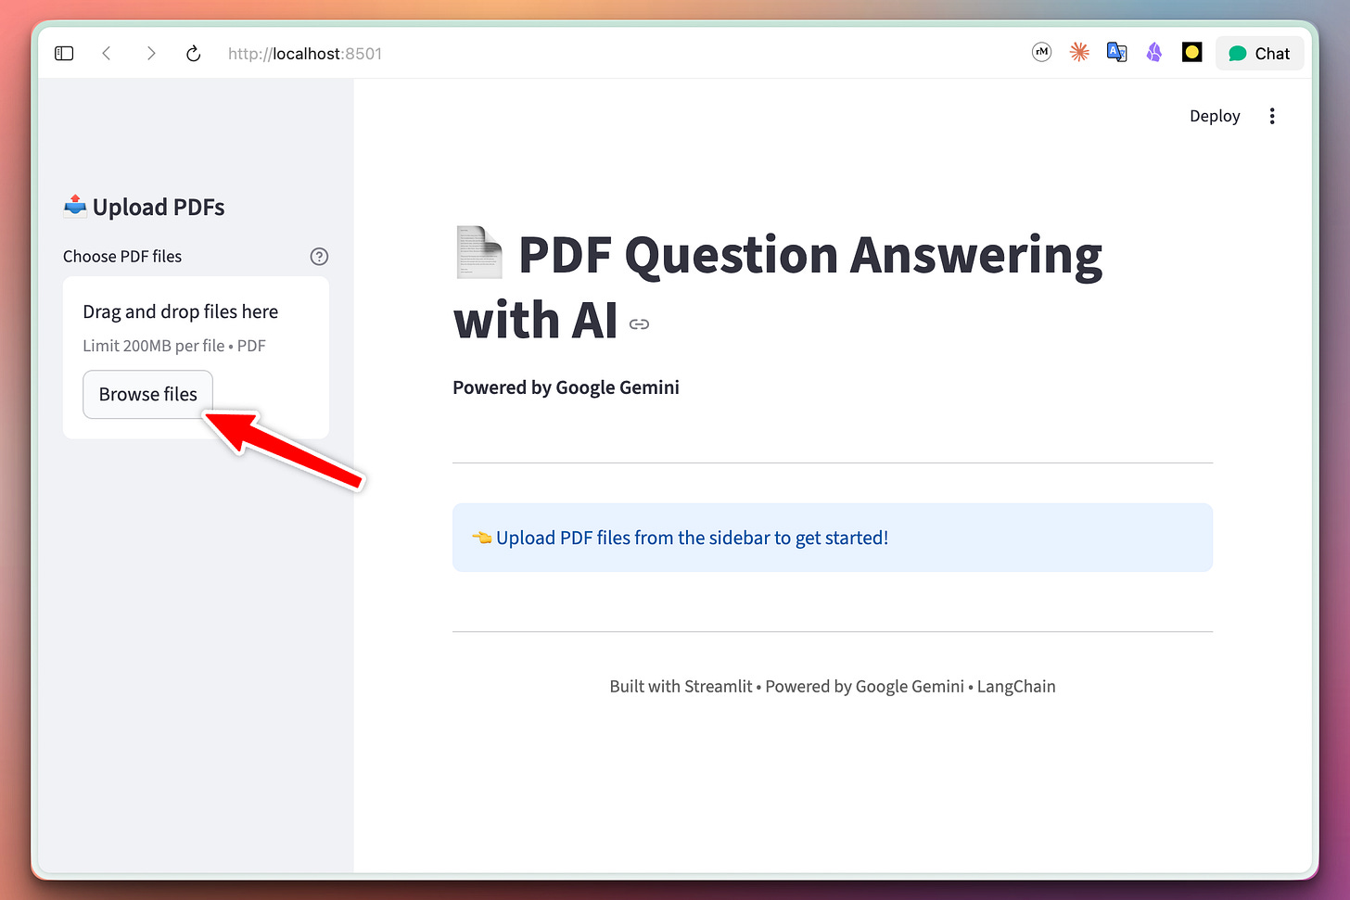
Task: Open the three-dot Streamlit menu
Action: (1272, 116)
